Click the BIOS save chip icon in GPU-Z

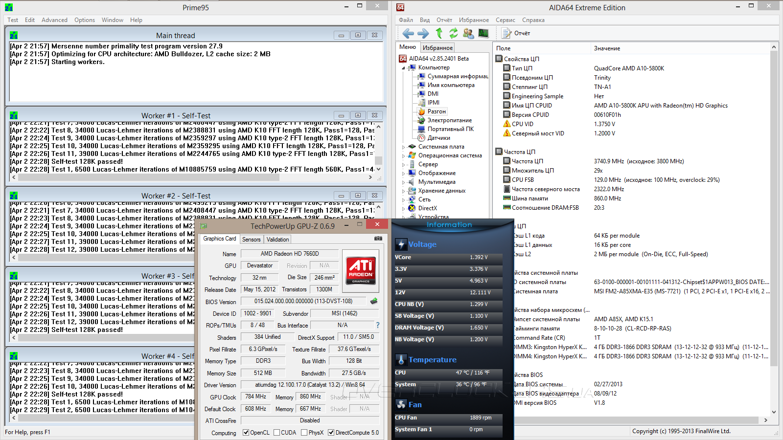tap(374, 301)
